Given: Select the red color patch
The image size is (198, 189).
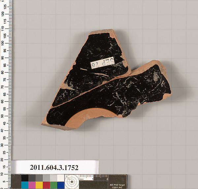Looking at the screenshot, I should (46, 185).
